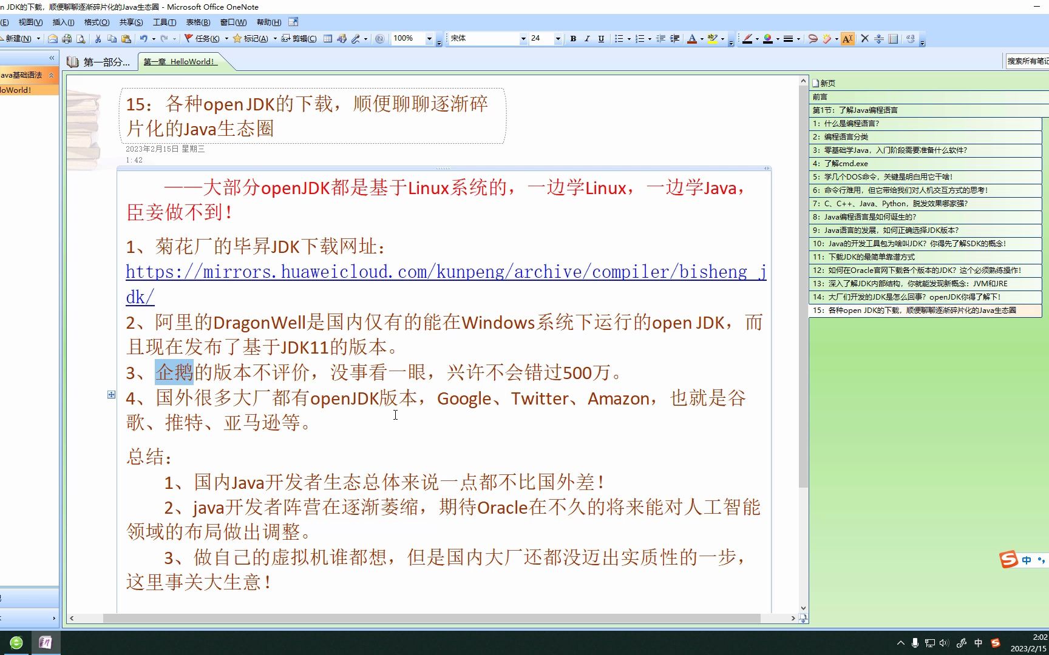Click the OneNote icon in the taskbar

tap(46, 643)
